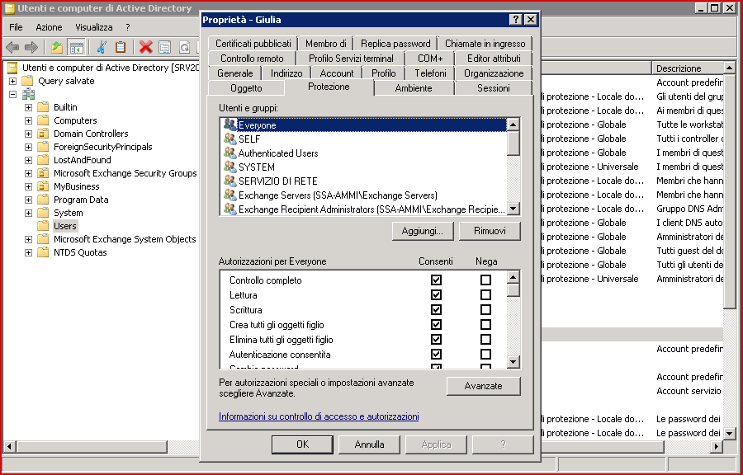Click the Descrizione column header
This screenshot has height=475, width=743.
(x=687, y=68)
